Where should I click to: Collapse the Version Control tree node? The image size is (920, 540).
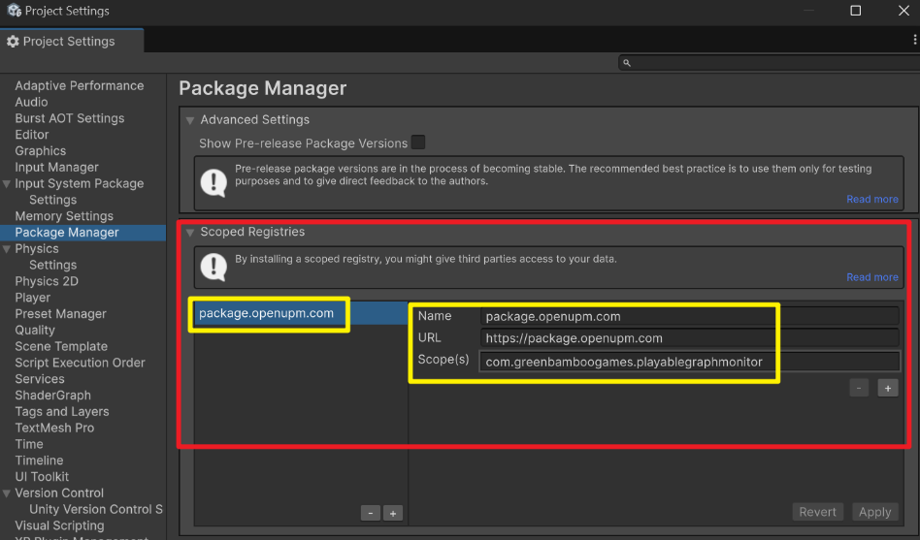tap(7, 493)
